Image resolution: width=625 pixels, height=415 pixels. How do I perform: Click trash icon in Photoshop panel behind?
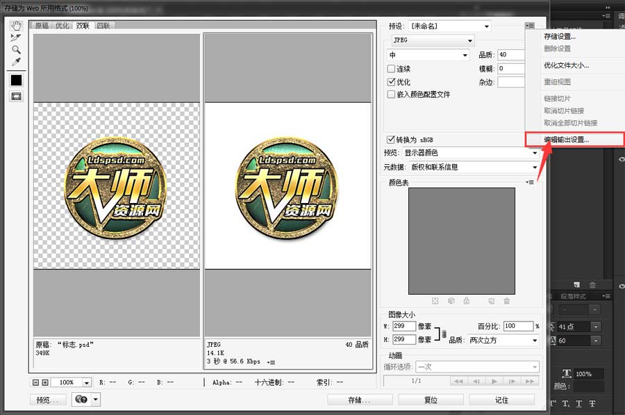tap(593, 284)
